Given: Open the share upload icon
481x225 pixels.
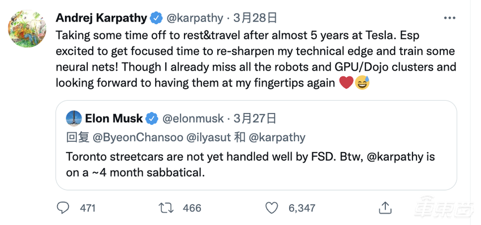Looking at the screenshot, I should (385, 208).
